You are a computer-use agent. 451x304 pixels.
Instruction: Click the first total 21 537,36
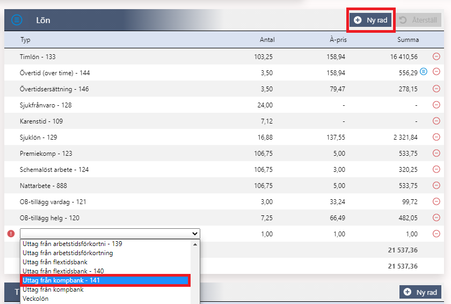point(403,250)
